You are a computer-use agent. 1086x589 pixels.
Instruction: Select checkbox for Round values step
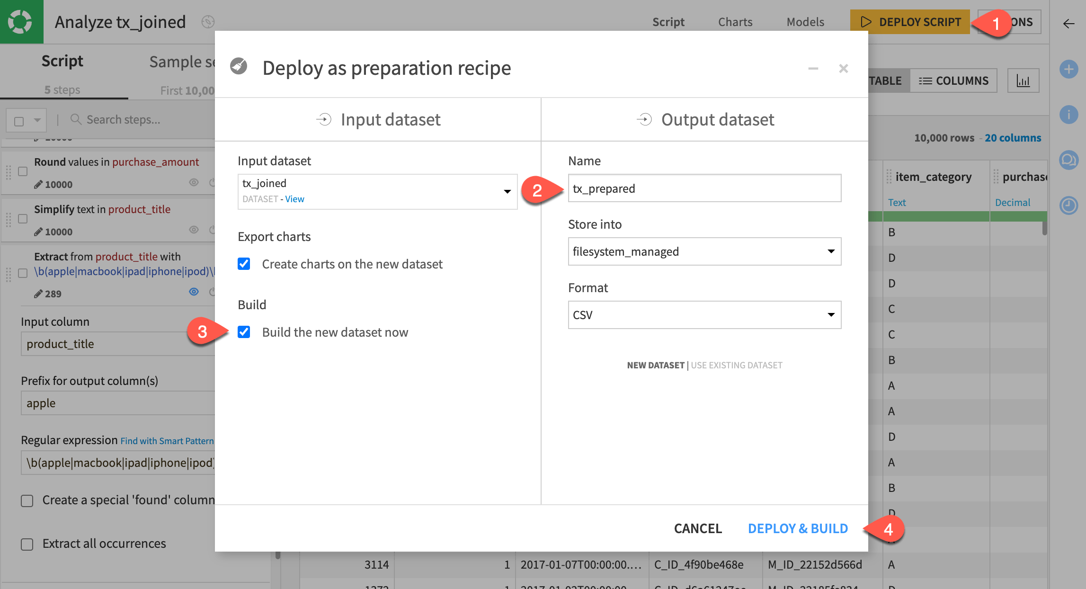(x=23, y=171)
